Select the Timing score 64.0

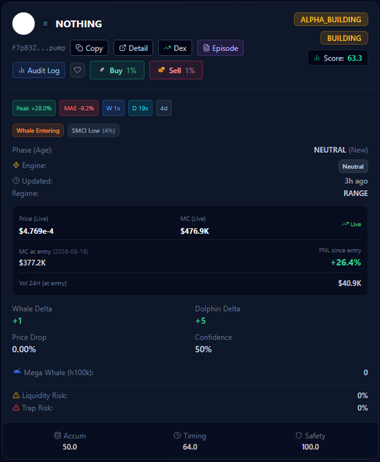pyautogui.click(x=190, y=447)
